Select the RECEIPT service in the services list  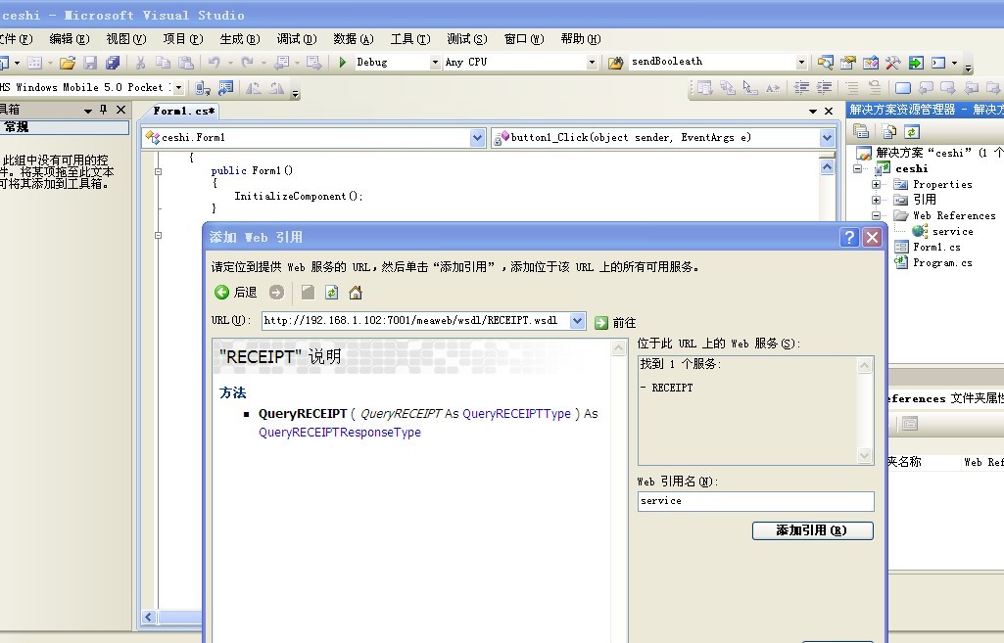coord(672,388)
